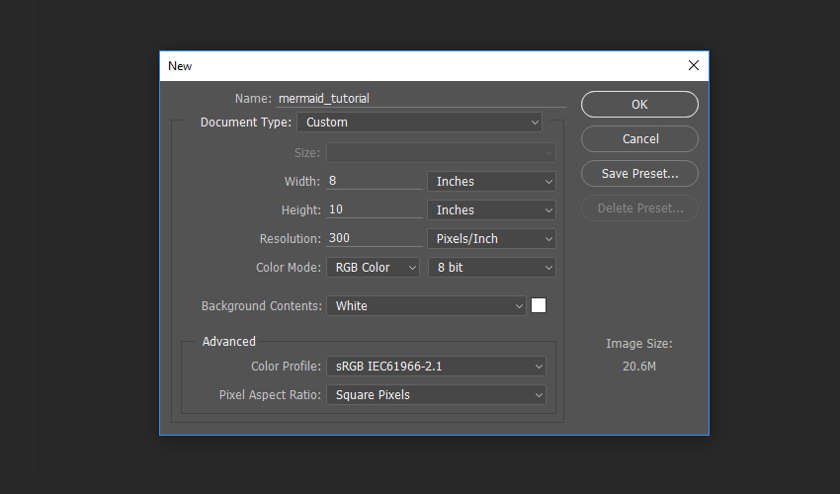Screen dimensions: 840x494
Task: Open the Color Profile dropdown
Action: pos(436,367)
